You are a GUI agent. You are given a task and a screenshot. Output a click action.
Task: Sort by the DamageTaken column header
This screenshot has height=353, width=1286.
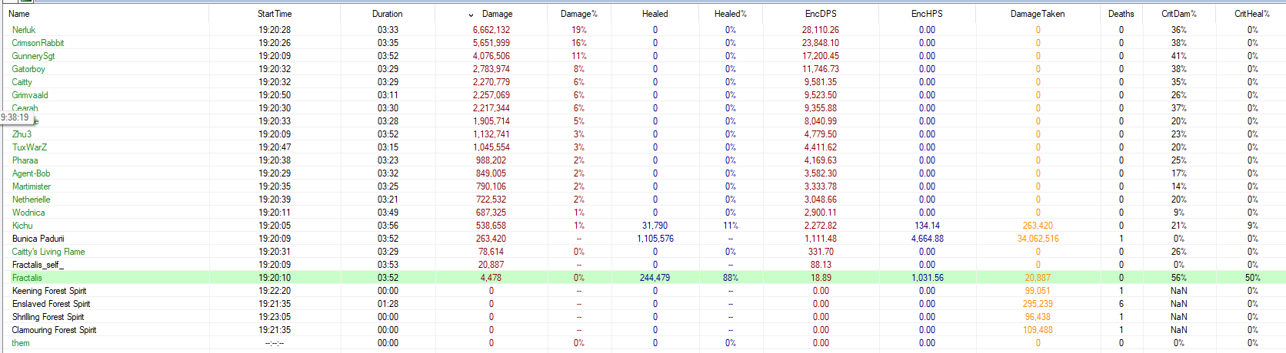1037,14
